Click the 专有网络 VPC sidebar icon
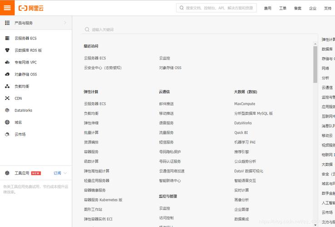 (x=7, y=62)
